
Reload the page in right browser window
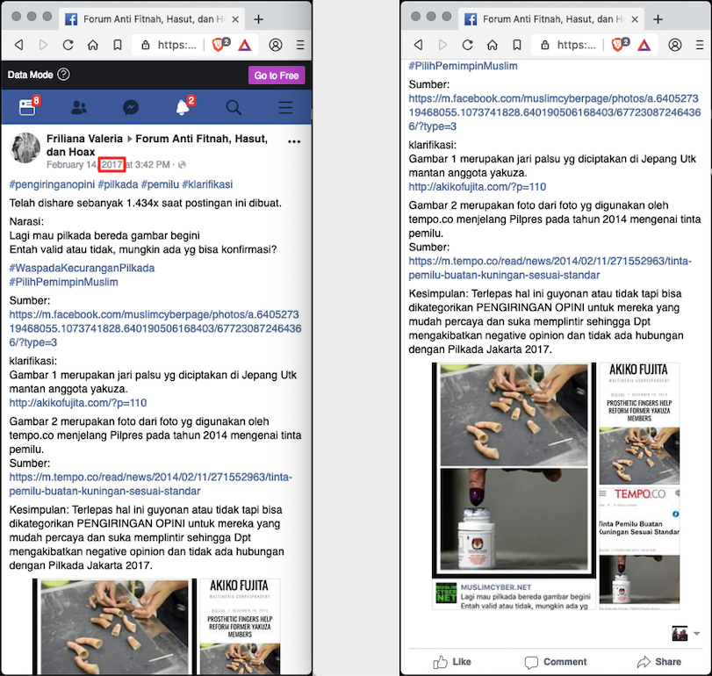coord(468,45)
